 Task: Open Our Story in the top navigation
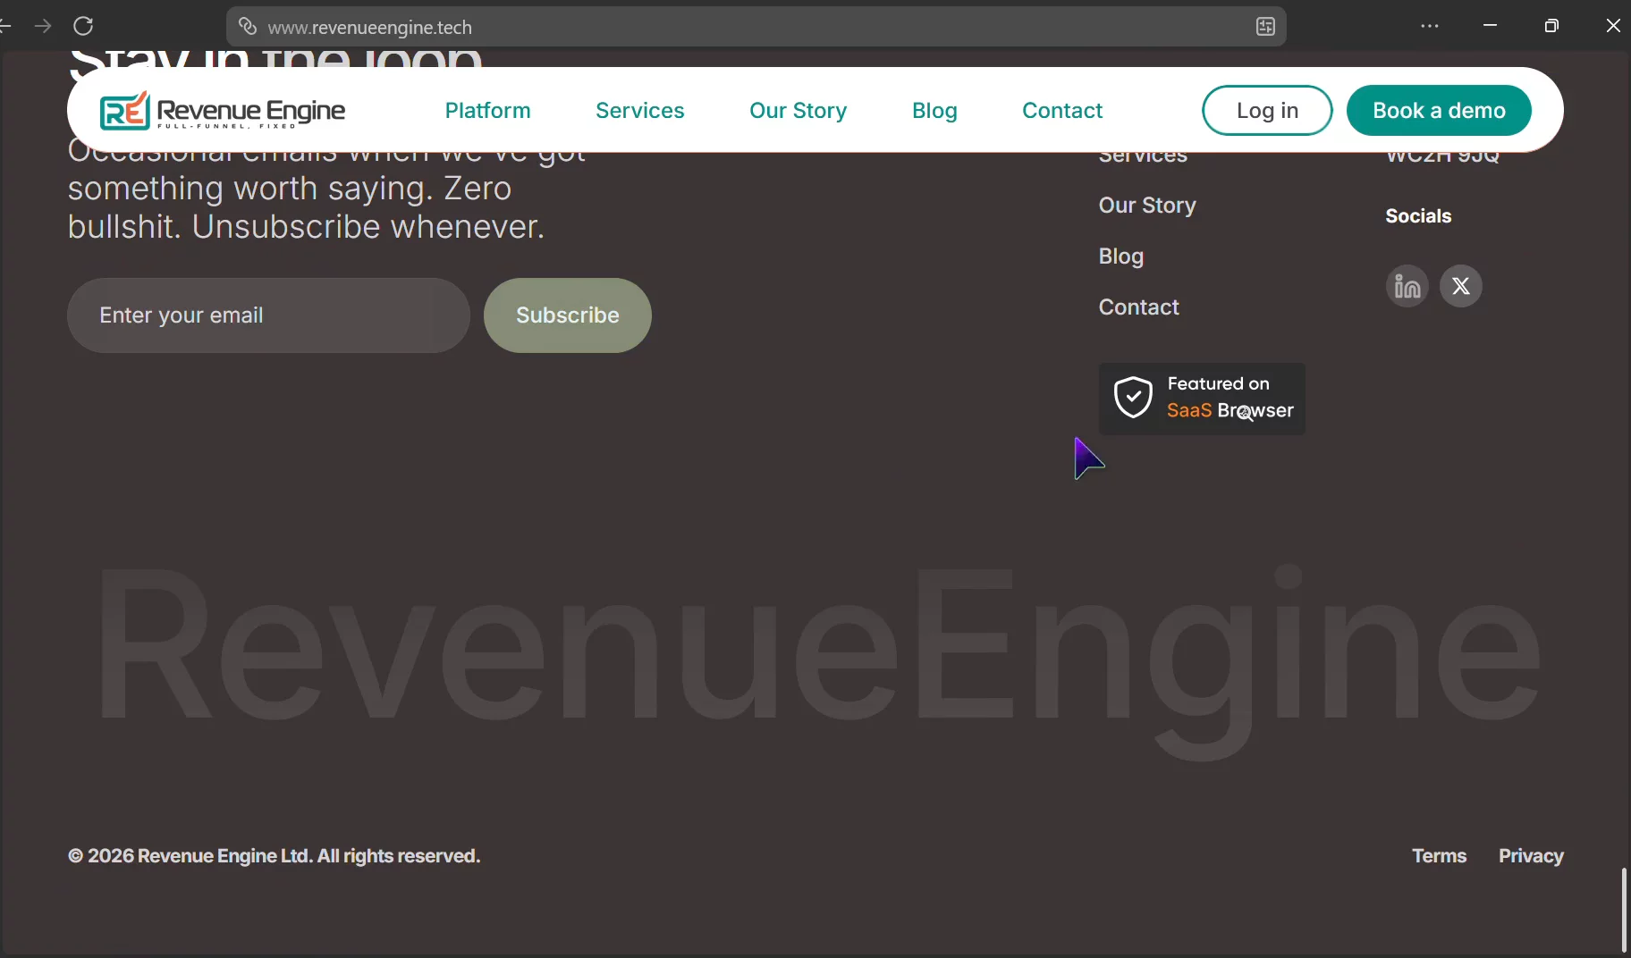pos(799,111)
